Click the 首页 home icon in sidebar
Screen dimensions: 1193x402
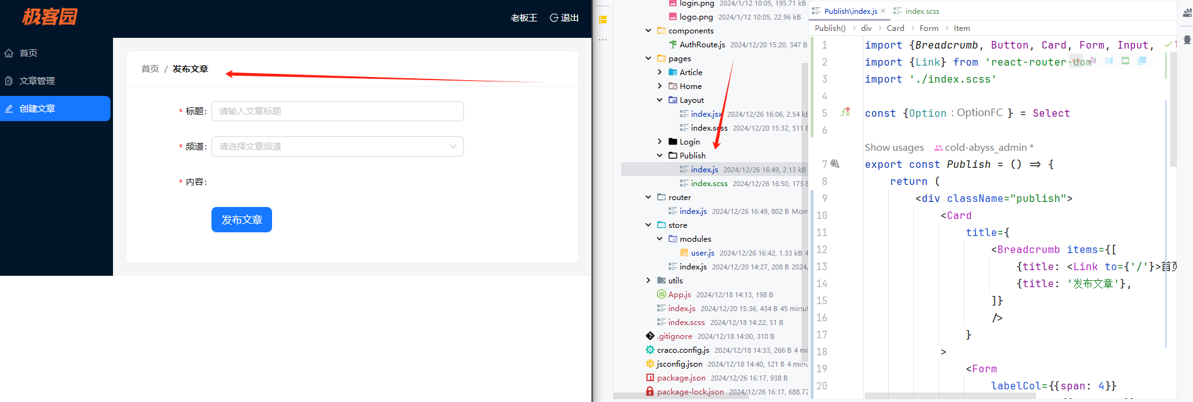click(9, 53)
